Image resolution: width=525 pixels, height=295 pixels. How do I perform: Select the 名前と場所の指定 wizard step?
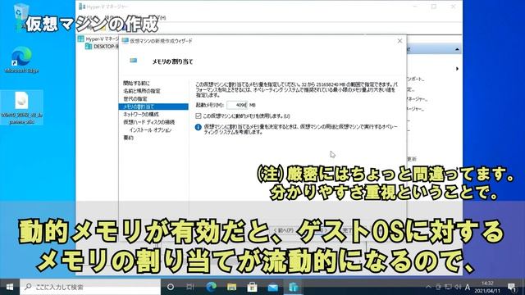pyautogui.click(x=142, y=91)
